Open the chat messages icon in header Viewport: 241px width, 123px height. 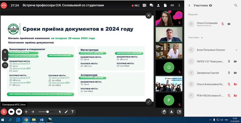pos(151,5)
